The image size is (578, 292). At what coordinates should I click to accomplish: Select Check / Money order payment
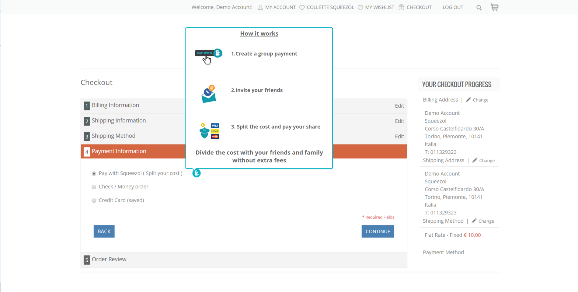point(94,187)
